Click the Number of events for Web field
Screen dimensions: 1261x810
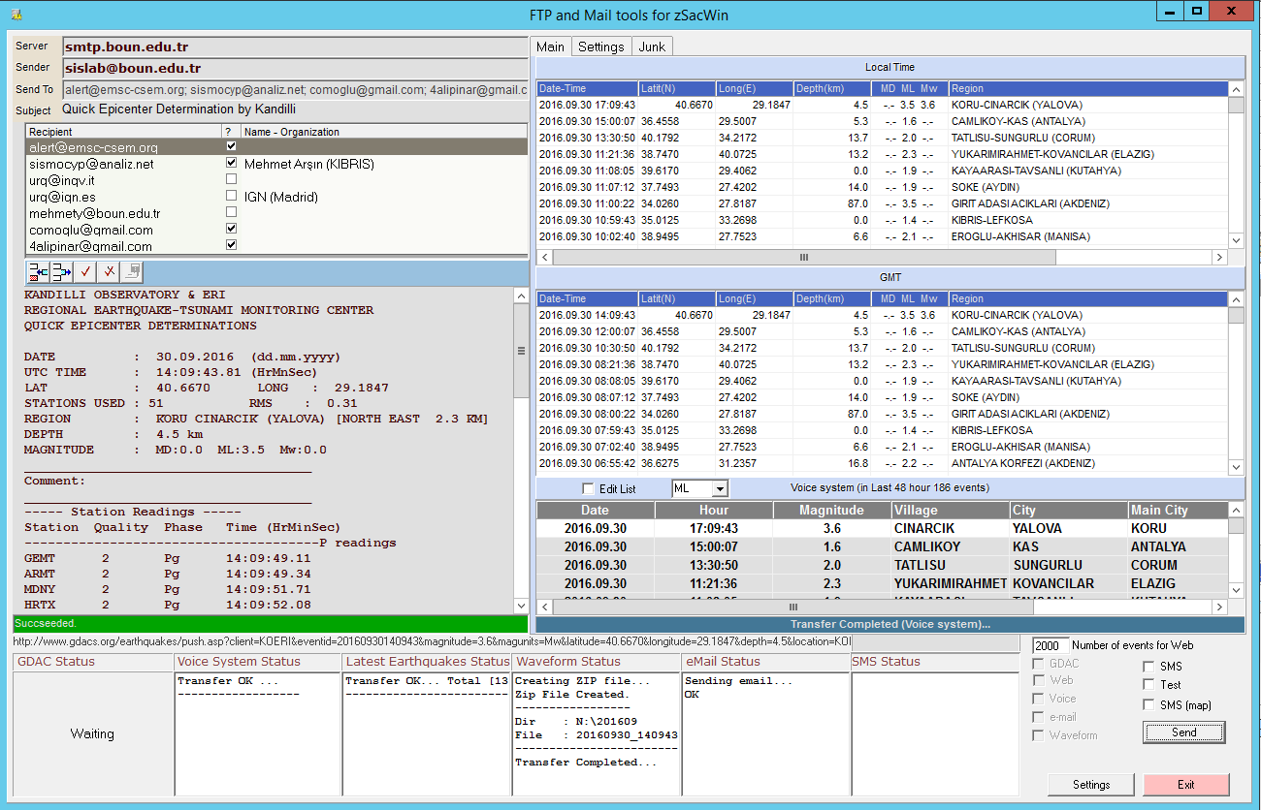click(1051, 645)
